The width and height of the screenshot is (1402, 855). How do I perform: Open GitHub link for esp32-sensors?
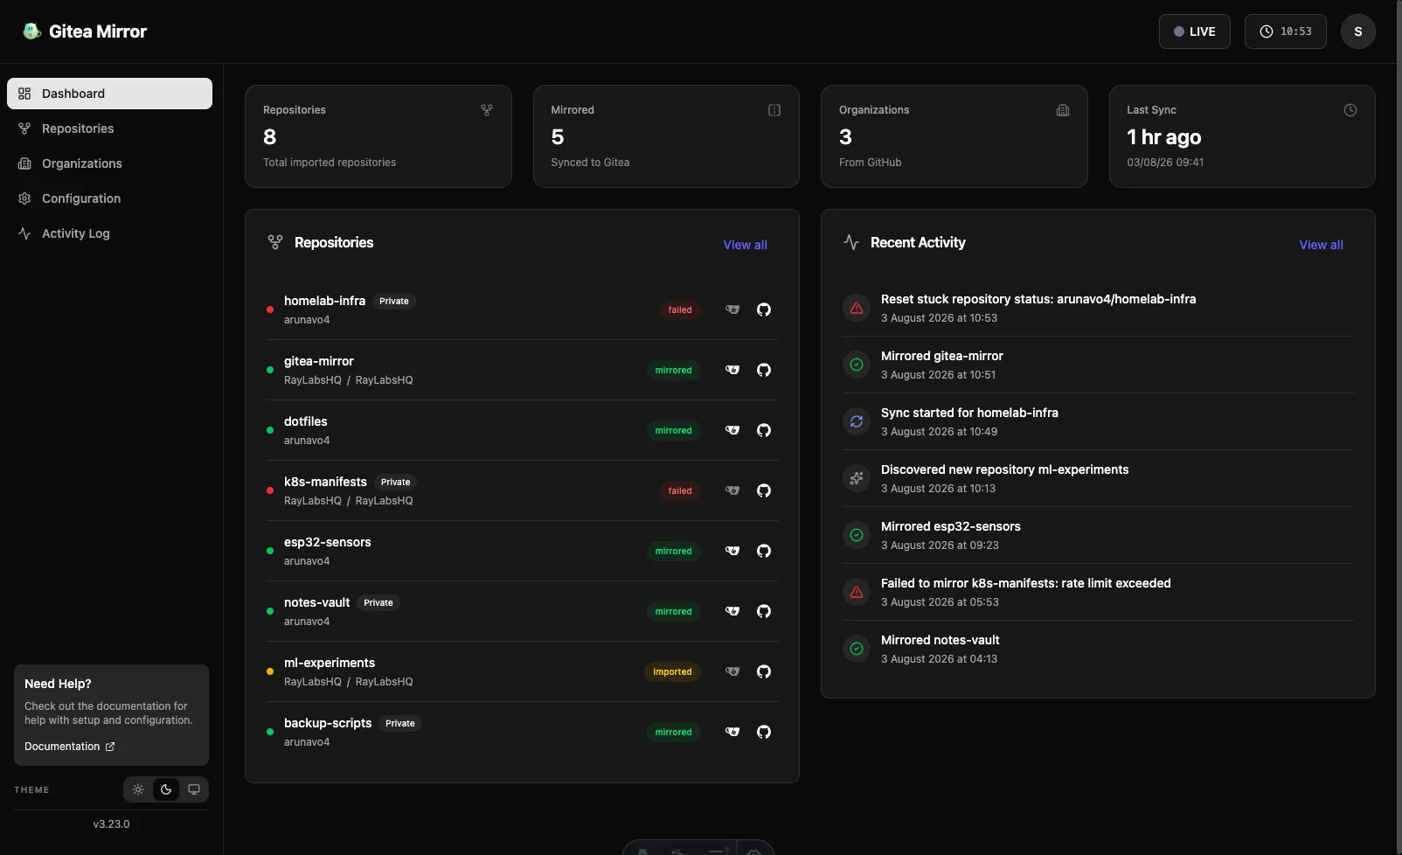coord(764,551)
